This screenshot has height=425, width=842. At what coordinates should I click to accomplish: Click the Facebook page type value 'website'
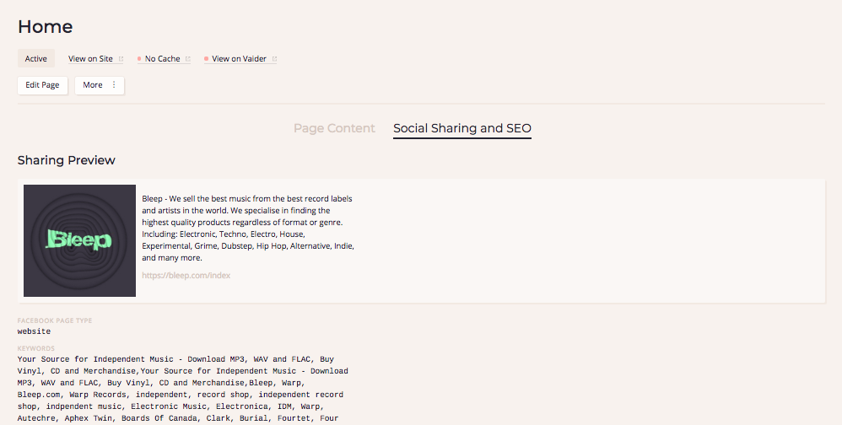34,331
